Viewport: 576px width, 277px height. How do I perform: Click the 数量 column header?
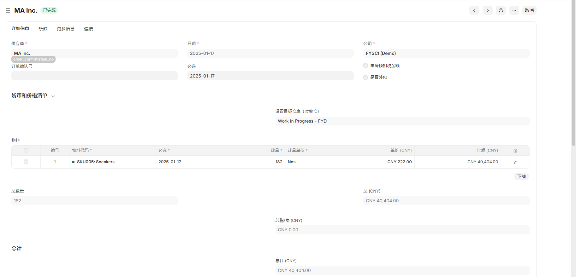coord(264,150)
